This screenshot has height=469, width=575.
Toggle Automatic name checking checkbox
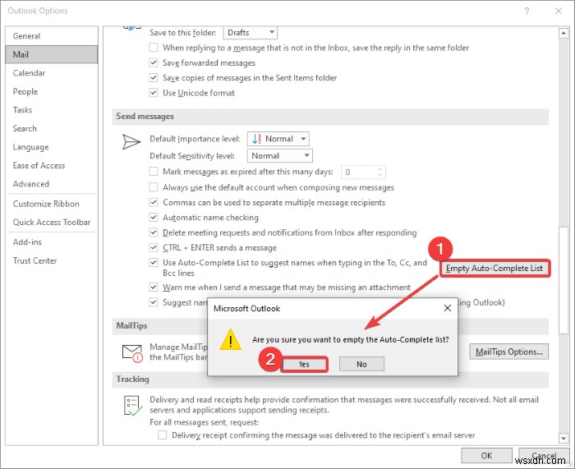coord(154,218)
